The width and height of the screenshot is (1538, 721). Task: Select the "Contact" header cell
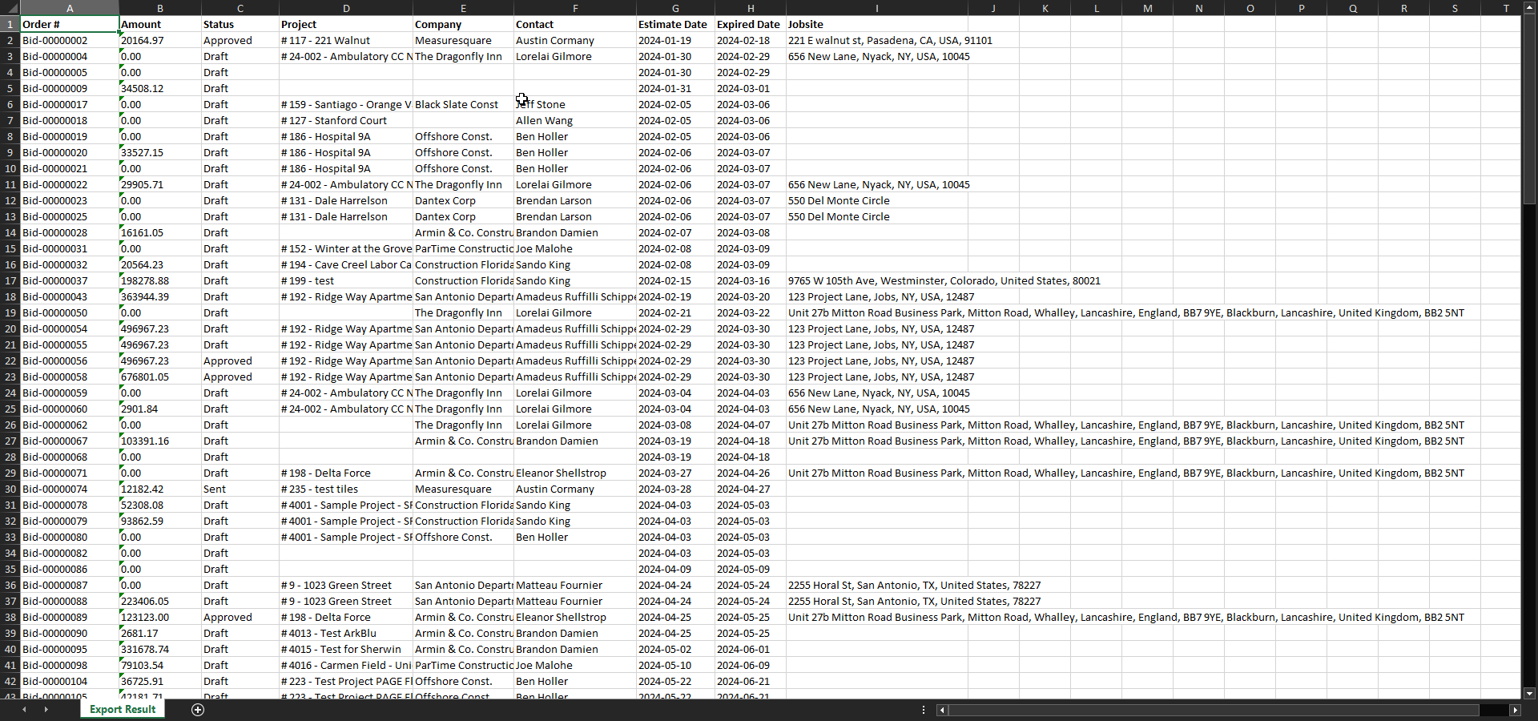[575, 24]
